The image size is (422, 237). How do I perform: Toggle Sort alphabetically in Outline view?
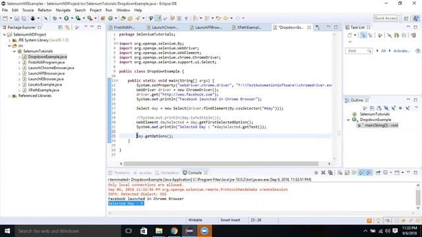[379, 108]
